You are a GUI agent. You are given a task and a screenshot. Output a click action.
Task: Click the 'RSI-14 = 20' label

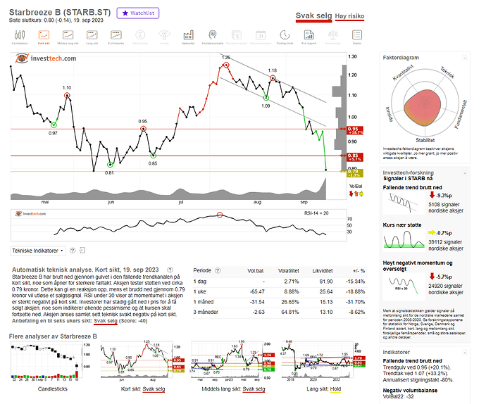coord(316,213)
